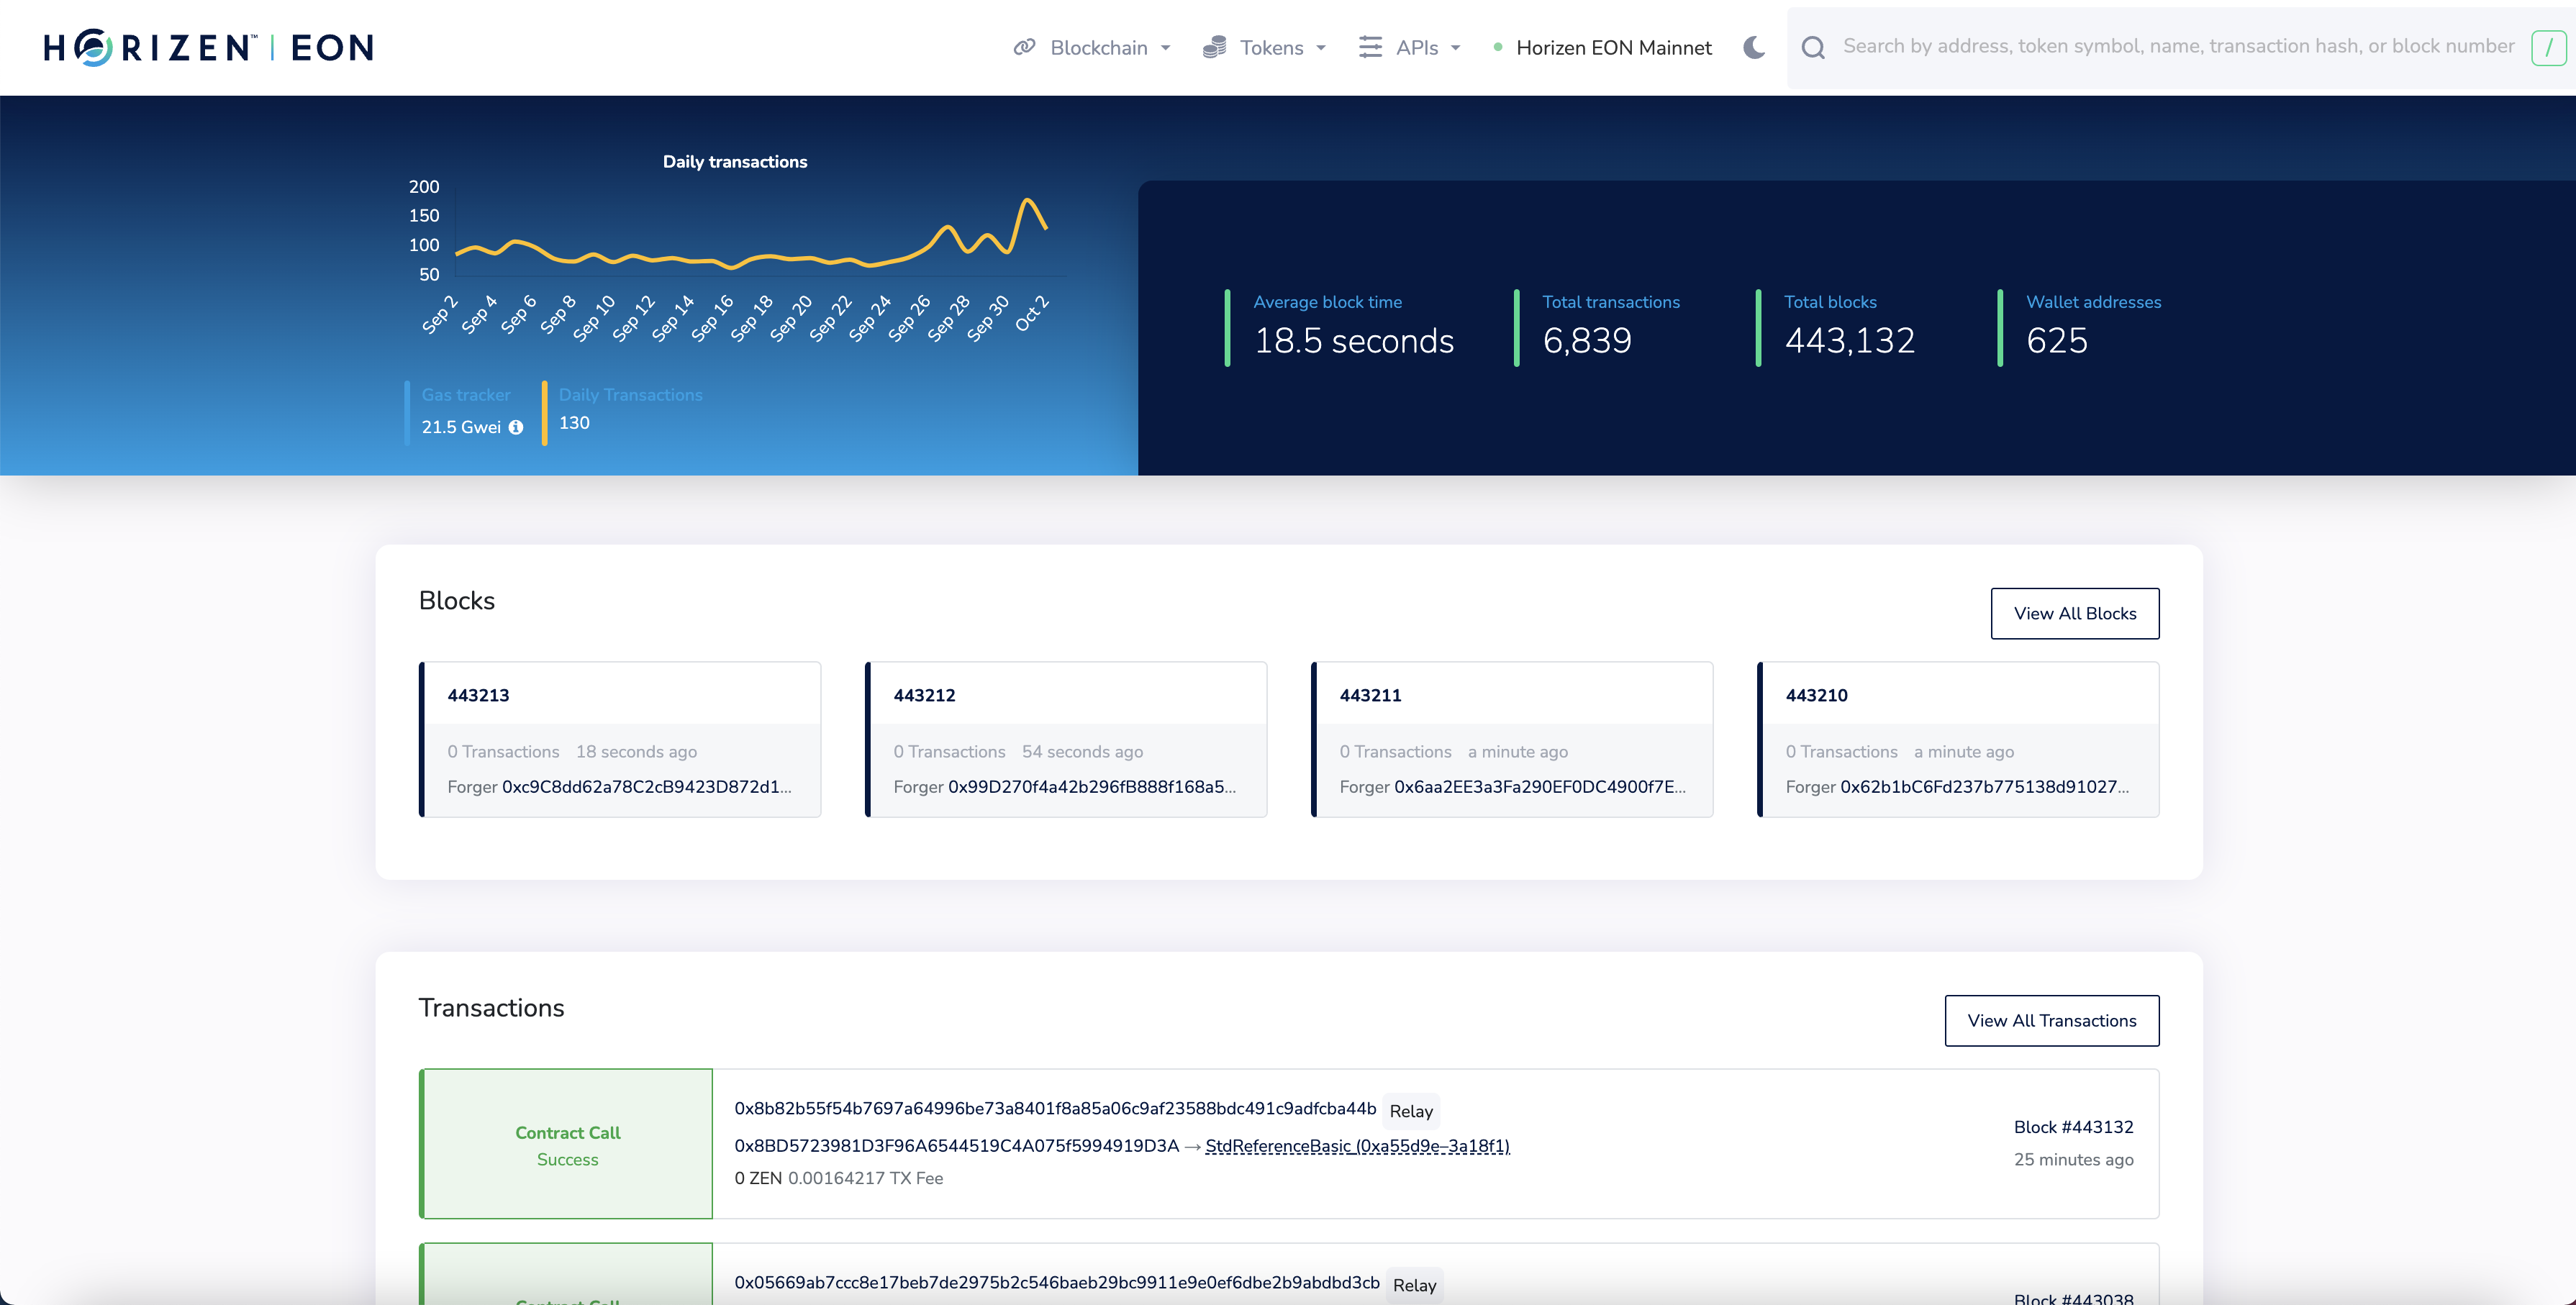Screen dimensions: 2576x1305
Task: Open block 443212
Action: 924,695
